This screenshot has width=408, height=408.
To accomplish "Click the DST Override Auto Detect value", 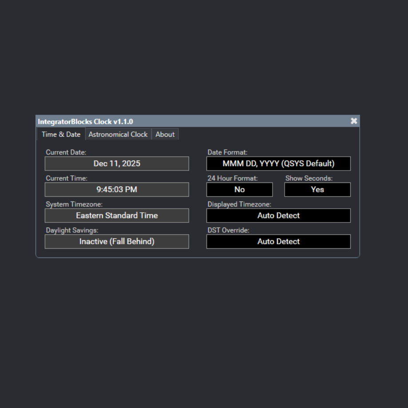I will (278, 242).
